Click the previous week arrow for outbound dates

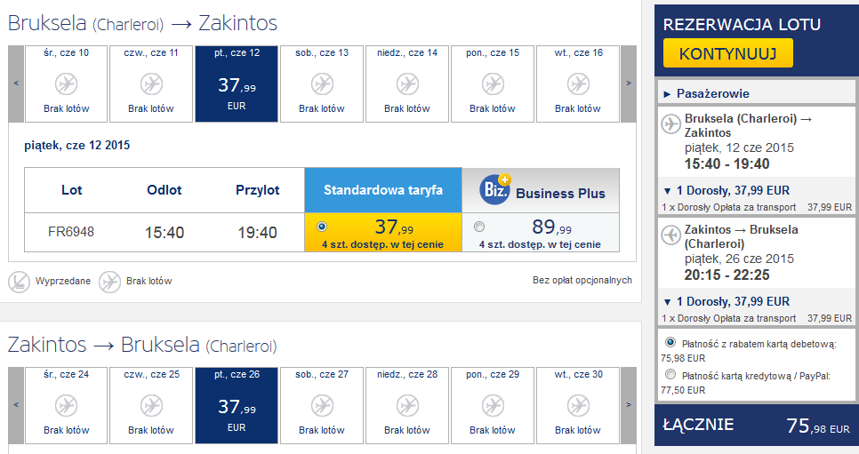(x=16, y=84)
